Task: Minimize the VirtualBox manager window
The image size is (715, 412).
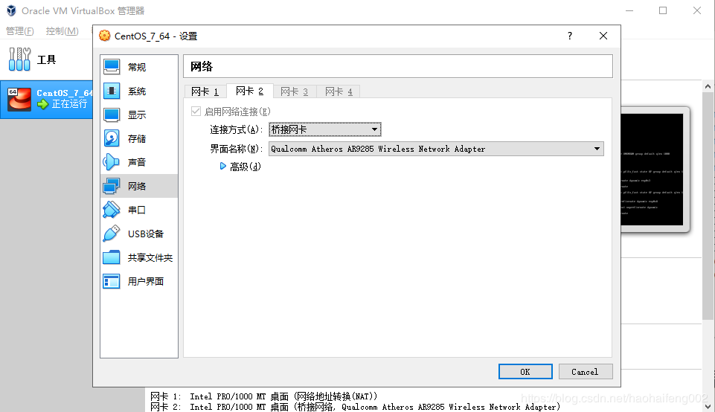Action: [629, 10]
